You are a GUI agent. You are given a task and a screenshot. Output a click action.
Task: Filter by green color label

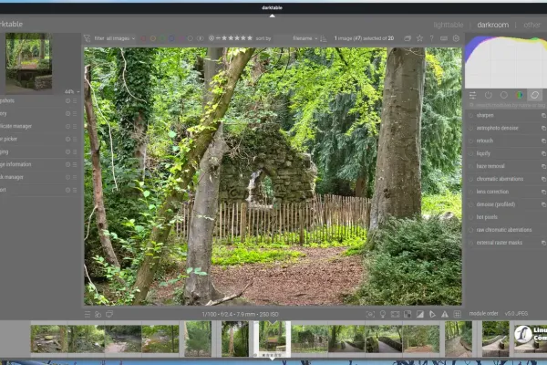(162, 38)
